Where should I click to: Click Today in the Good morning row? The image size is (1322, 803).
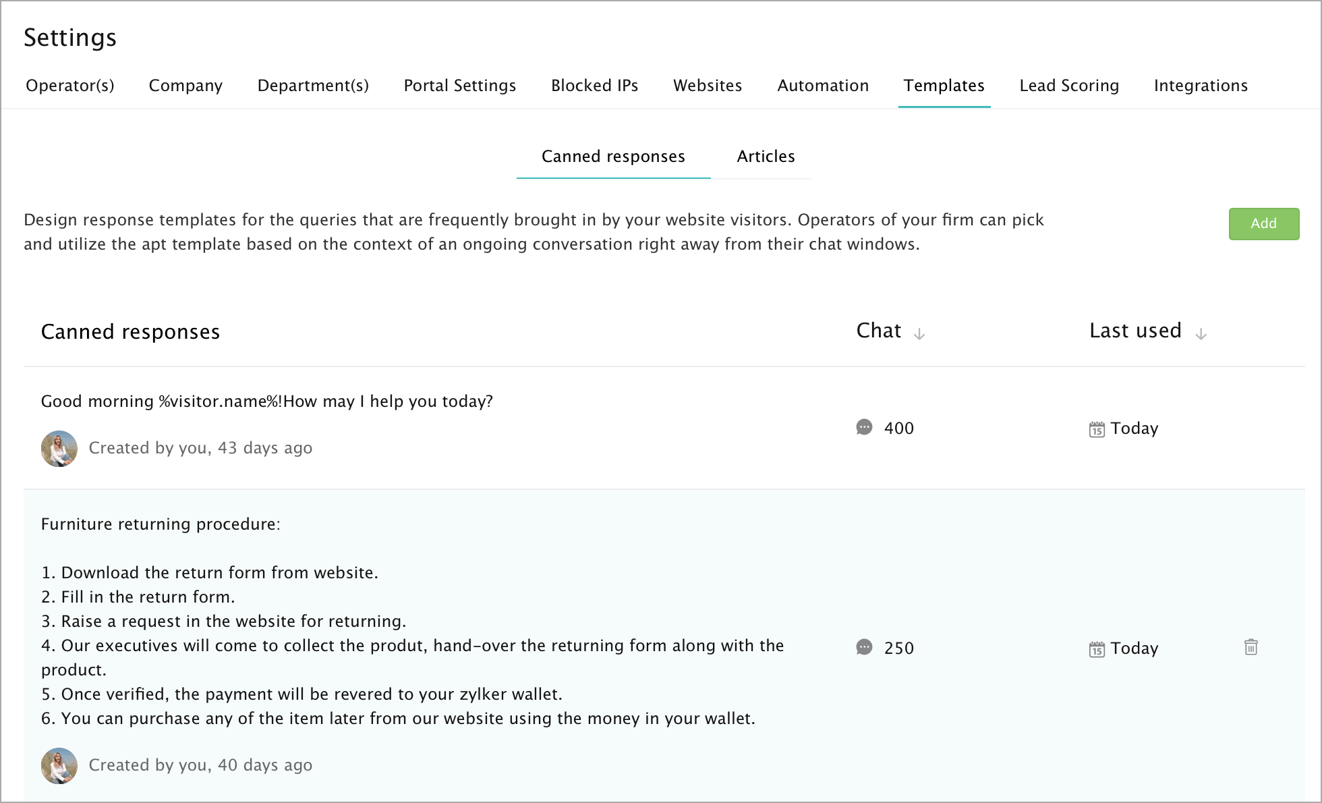pyautogui.click(x=1134, y=428)
